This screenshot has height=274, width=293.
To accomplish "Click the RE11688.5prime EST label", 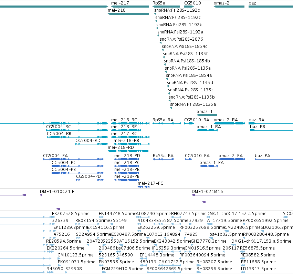I will pyautogui.click(x=258, y=262).
